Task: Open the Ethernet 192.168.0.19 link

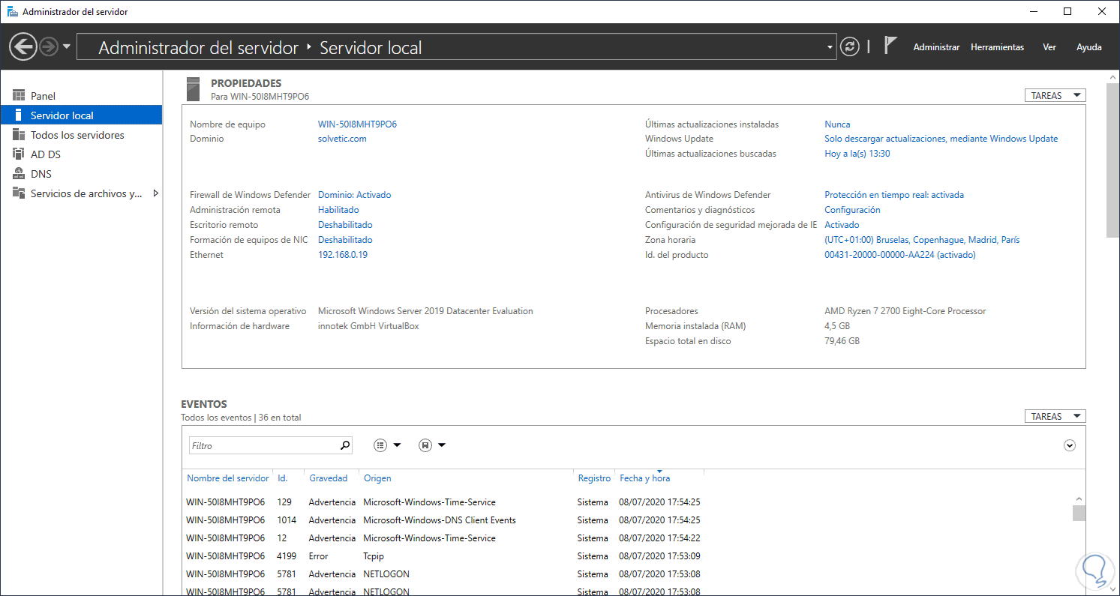Action: pyautogui.click(x=343, y=255)
